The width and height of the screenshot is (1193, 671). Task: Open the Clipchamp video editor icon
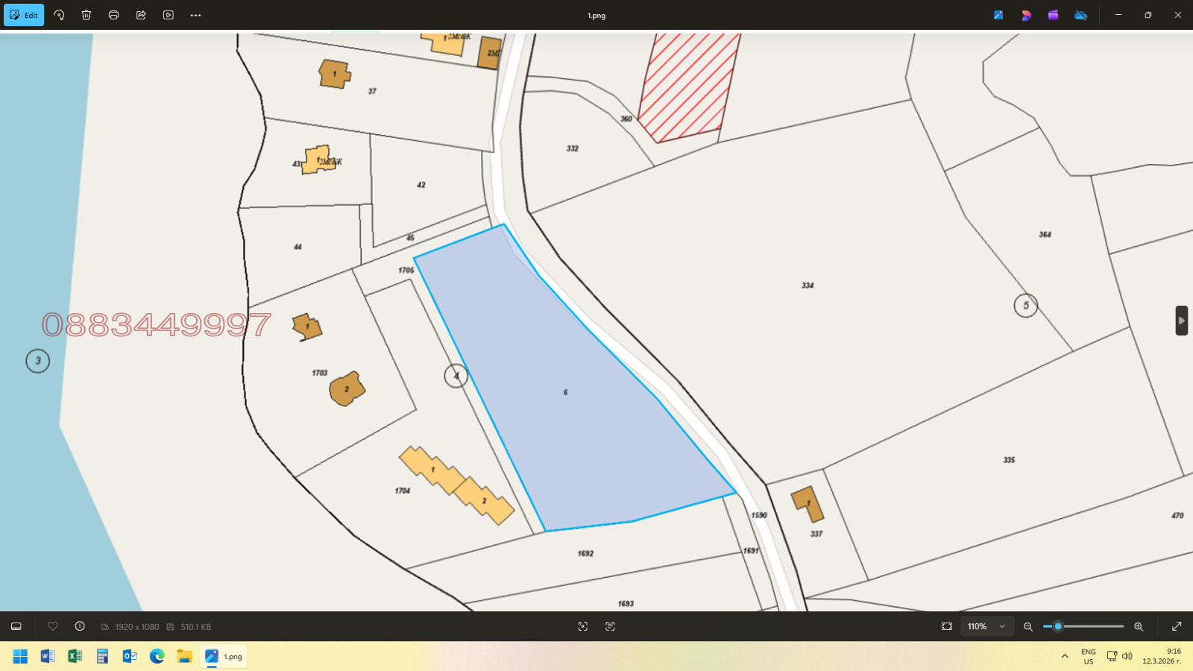[x=1053, y=15]
